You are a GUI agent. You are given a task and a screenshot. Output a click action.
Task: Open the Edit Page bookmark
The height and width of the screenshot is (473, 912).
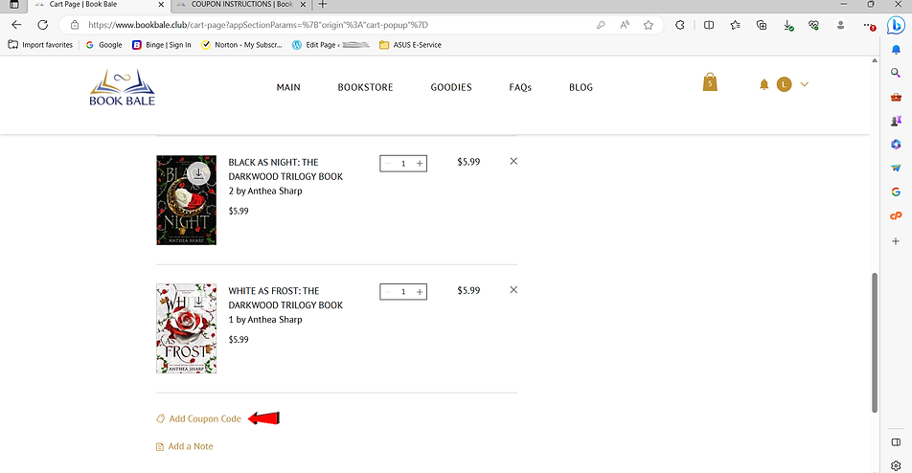coord(331,45)
